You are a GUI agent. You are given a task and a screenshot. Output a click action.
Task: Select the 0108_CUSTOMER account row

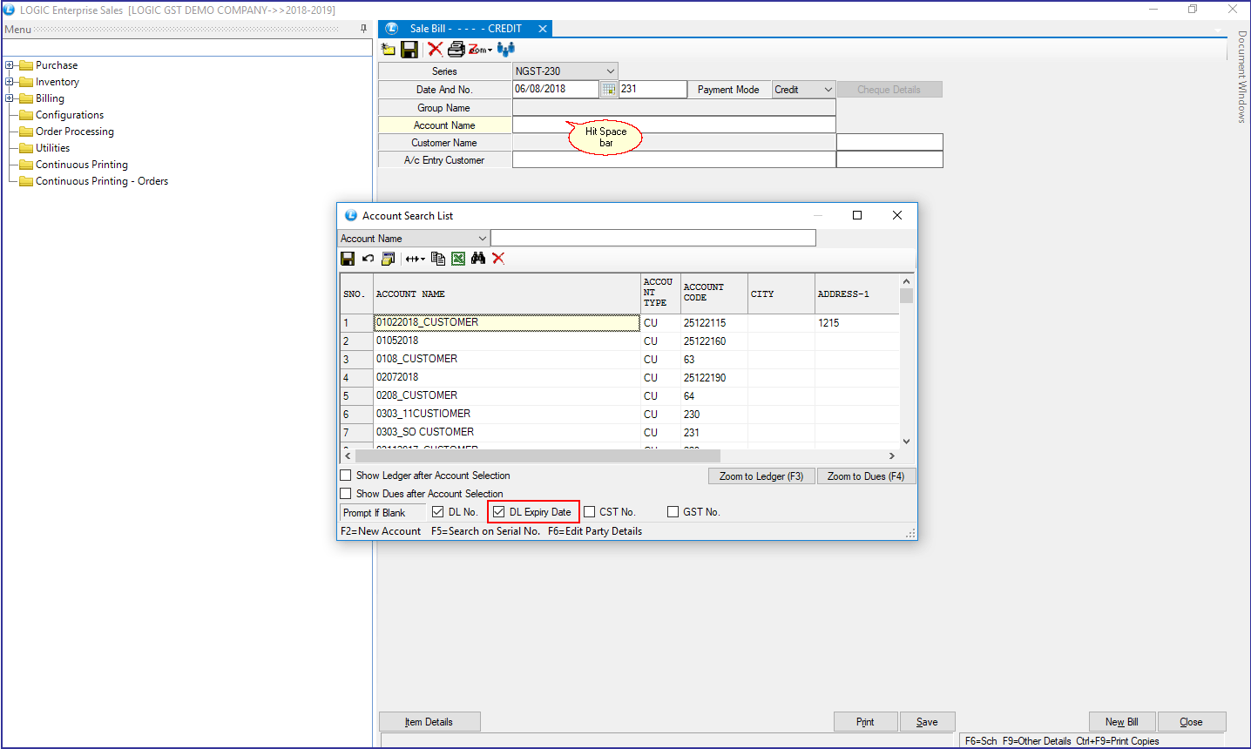pyautogui.click(x=416, y=359)
